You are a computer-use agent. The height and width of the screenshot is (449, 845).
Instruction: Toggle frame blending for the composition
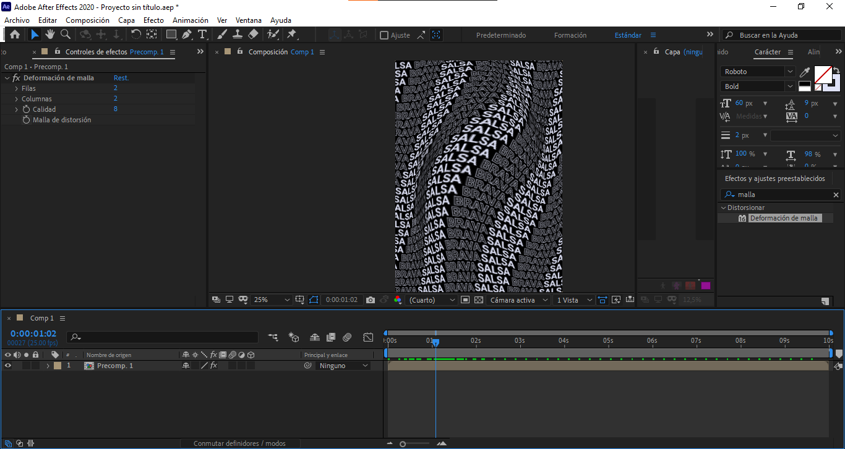[x=331, y=337]
